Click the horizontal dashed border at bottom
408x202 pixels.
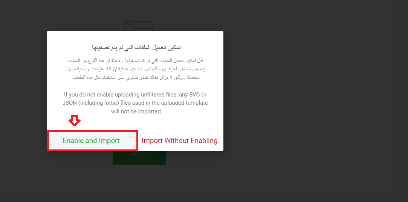(195, 193)
